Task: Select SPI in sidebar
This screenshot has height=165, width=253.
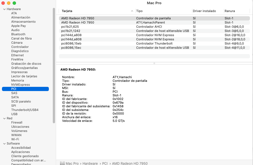Action: pyautogui.click(x=13, y=106)
